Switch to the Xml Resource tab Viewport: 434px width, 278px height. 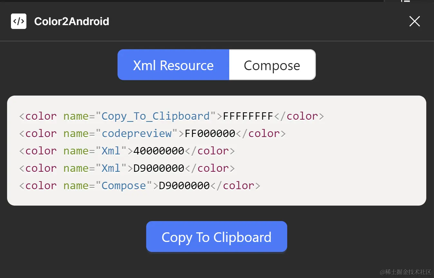(x=173, y=65)
